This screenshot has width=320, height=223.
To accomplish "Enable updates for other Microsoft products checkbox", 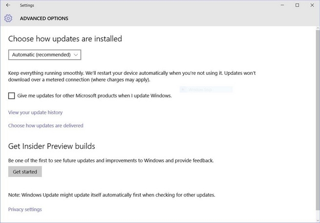I will point(12,96).
